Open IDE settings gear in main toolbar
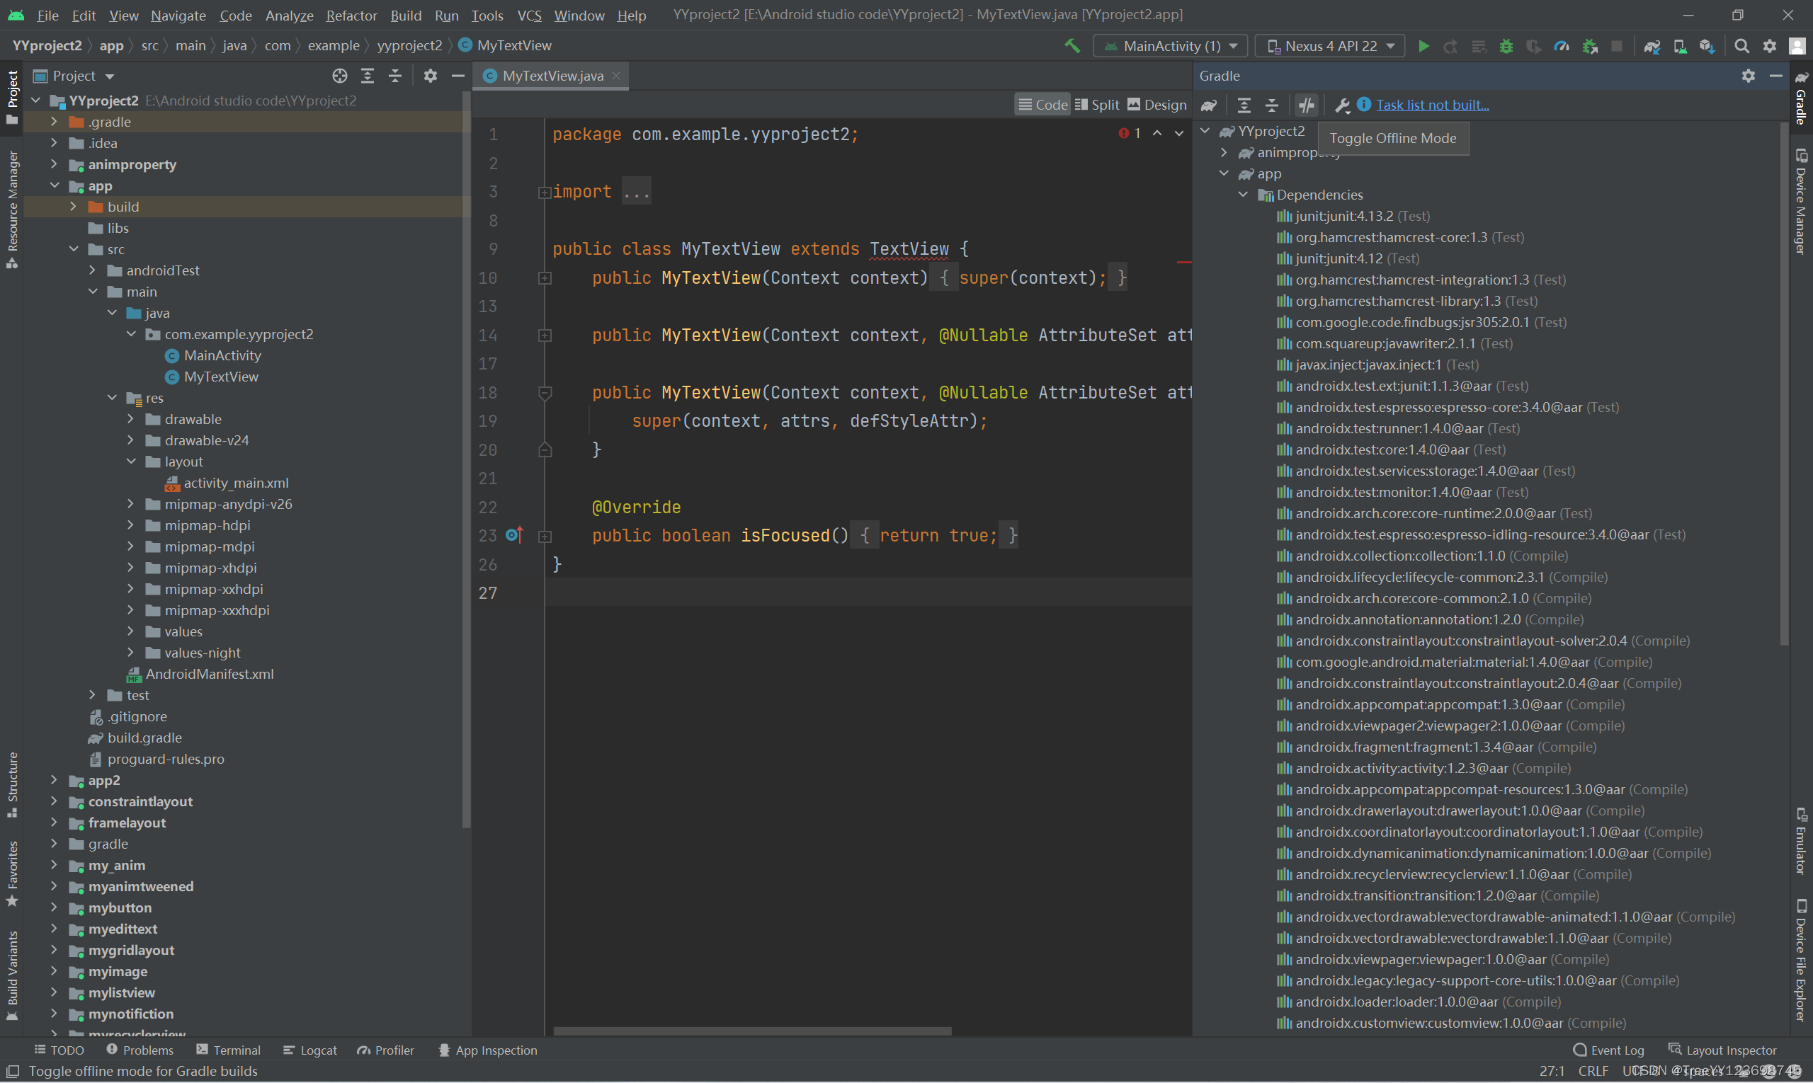Viewport: 1813px width, 1083px height. [1769, 46]
